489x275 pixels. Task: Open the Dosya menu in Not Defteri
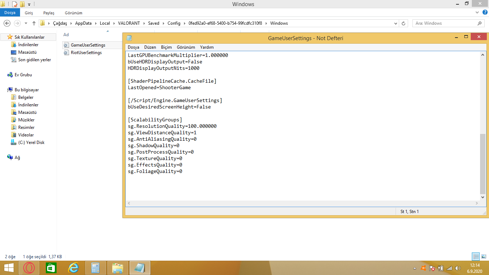point(134,47)
